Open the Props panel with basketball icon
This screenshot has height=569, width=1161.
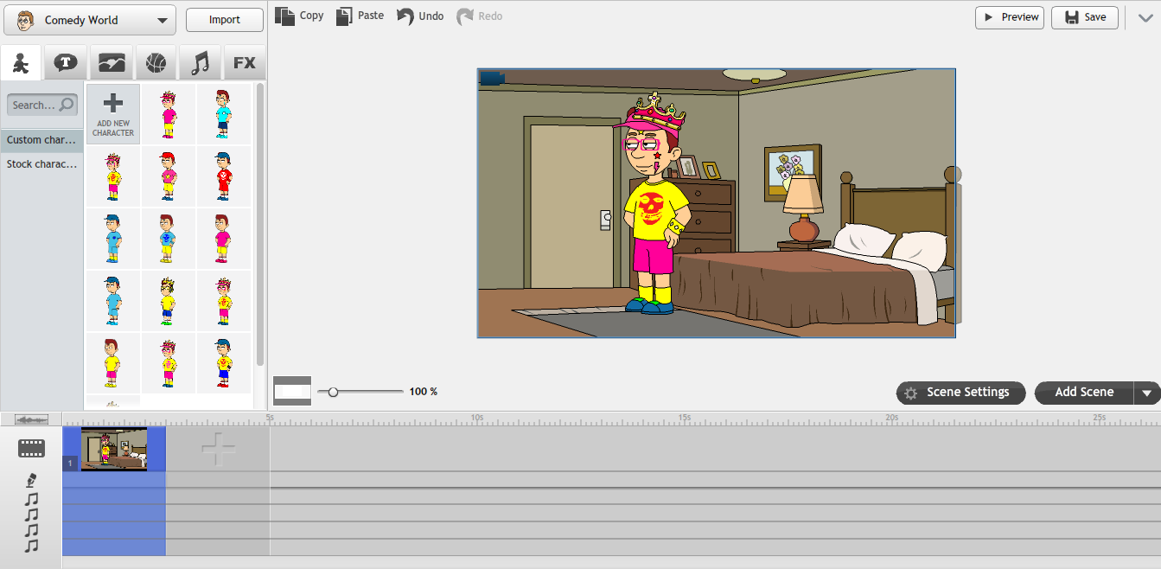(156, 61)
